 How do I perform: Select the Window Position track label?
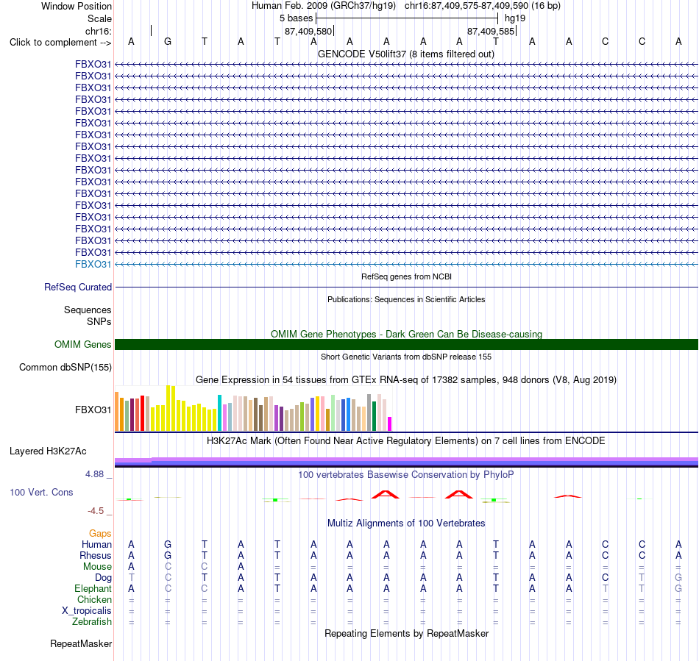[77, 6]
